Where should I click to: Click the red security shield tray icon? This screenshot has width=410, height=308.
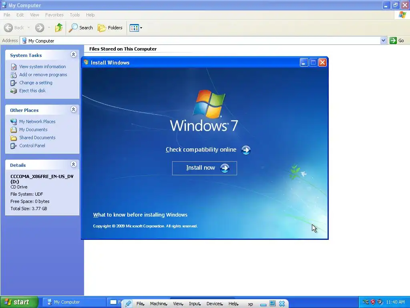click(x=373, y=302)
